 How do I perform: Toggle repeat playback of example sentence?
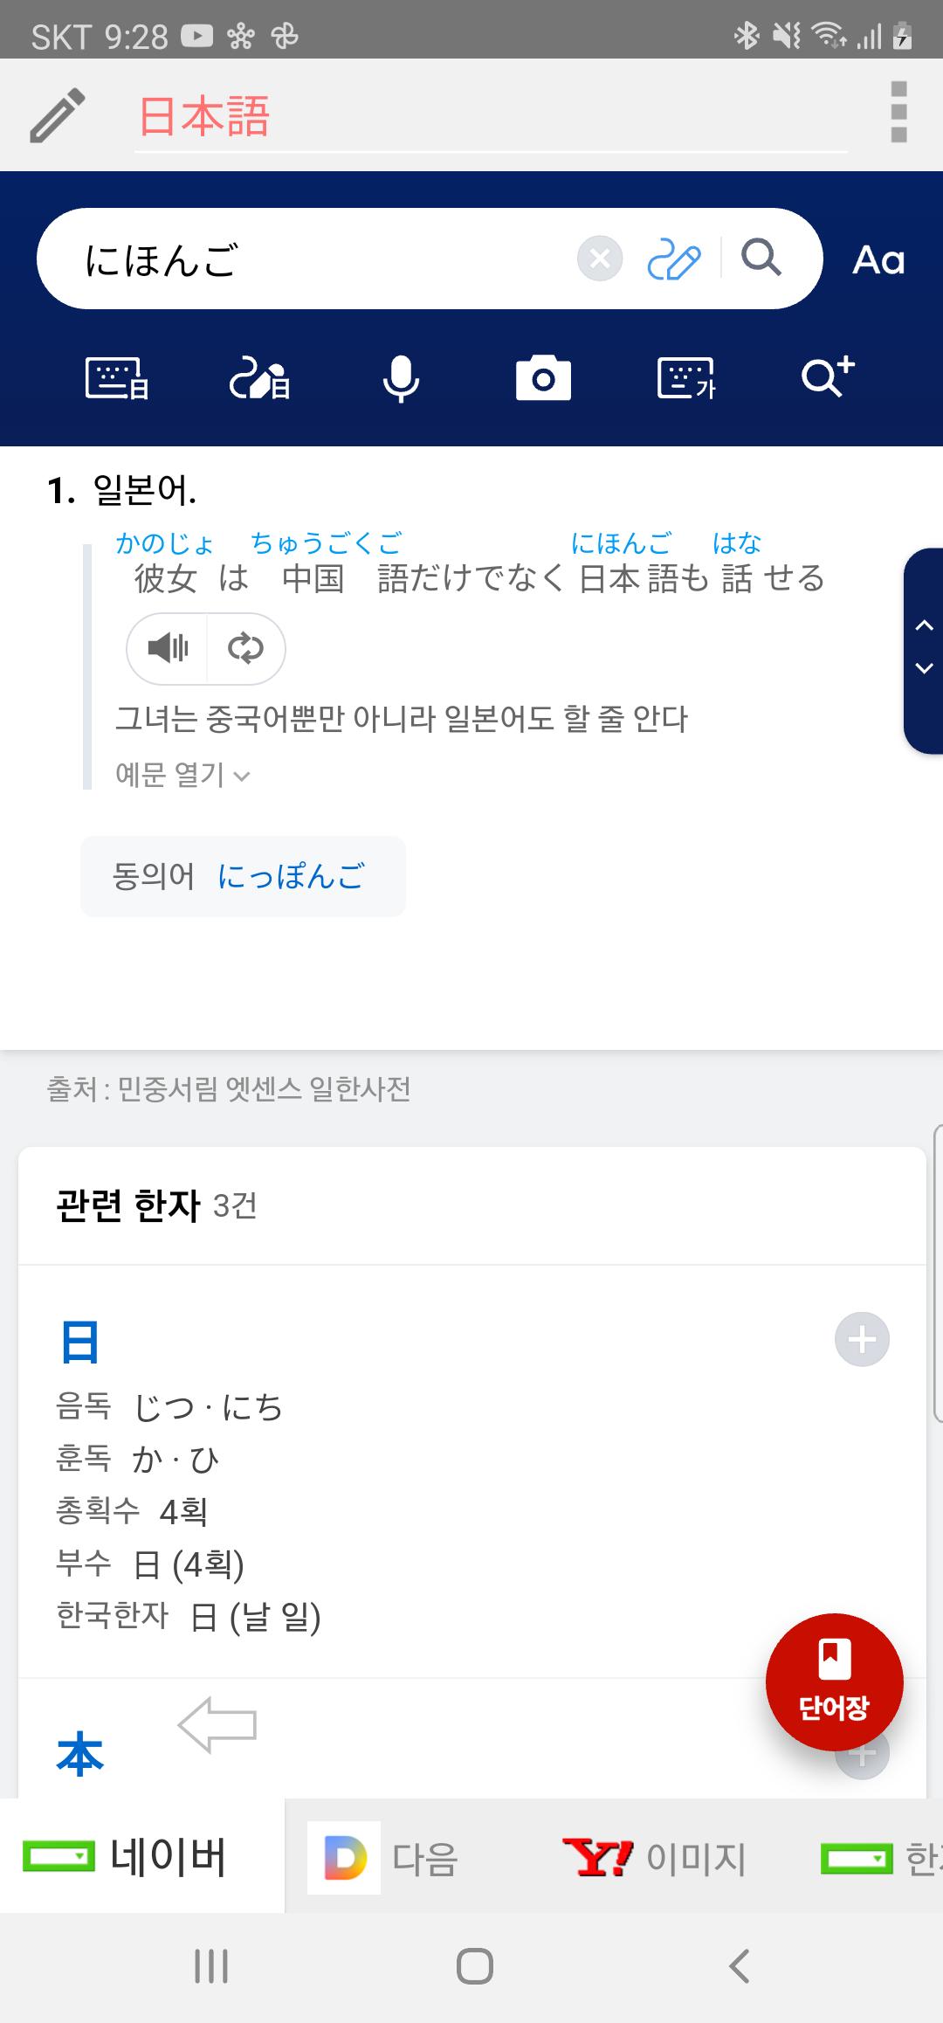(x=245, y=648)
